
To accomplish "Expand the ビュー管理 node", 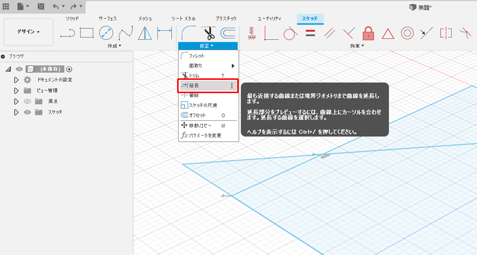I will pyautogui.click(x=16, y=91).
